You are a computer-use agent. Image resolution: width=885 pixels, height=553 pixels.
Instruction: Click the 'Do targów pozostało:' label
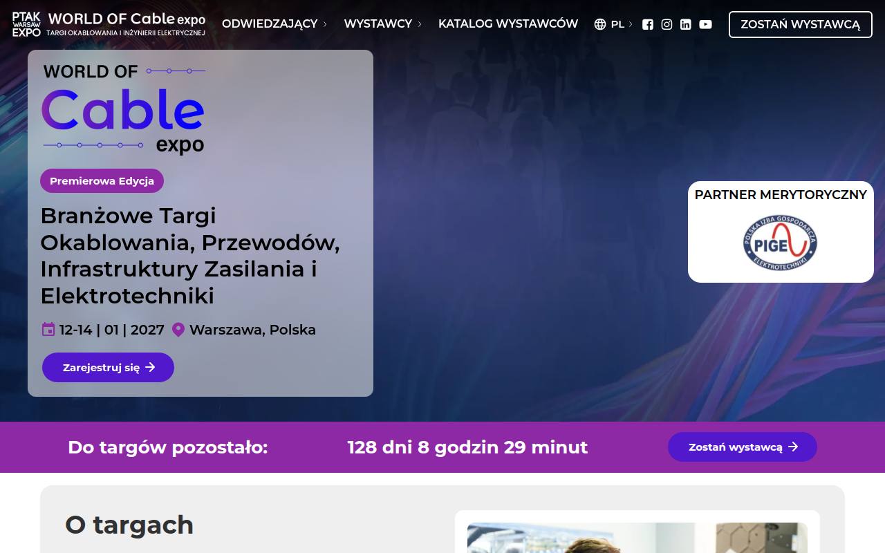pos(167,447)
